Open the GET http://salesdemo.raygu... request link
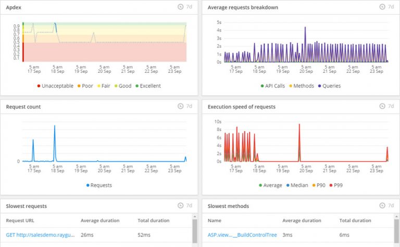 click(x=40, y=235)
